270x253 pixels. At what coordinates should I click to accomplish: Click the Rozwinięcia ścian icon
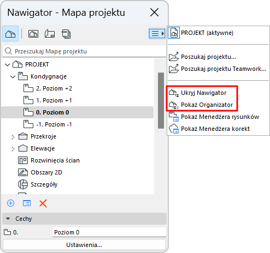pos(23,160)
